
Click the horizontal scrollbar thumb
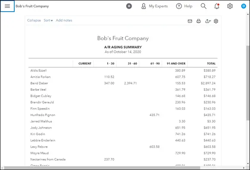point(102,168)
